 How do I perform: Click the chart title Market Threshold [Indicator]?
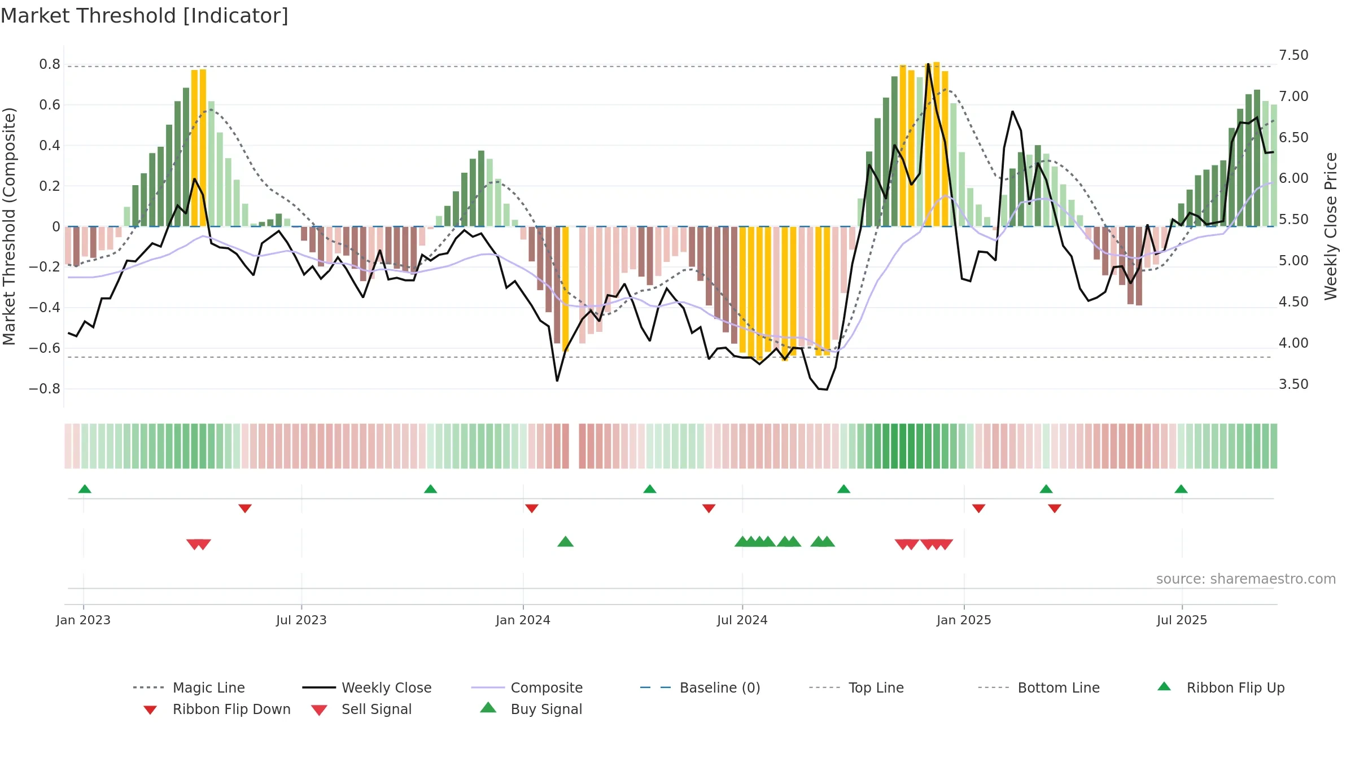(x=145, y=16)
